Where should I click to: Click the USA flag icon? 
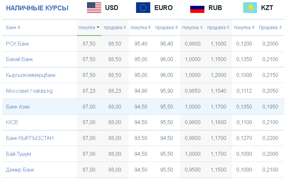click(94, 8)
